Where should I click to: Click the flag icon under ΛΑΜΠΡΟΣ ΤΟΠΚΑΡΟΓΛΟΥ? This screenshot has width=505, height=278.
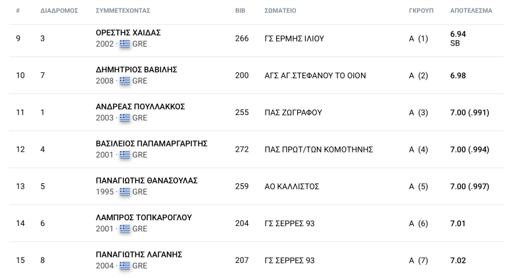click(x=125, y=229)
